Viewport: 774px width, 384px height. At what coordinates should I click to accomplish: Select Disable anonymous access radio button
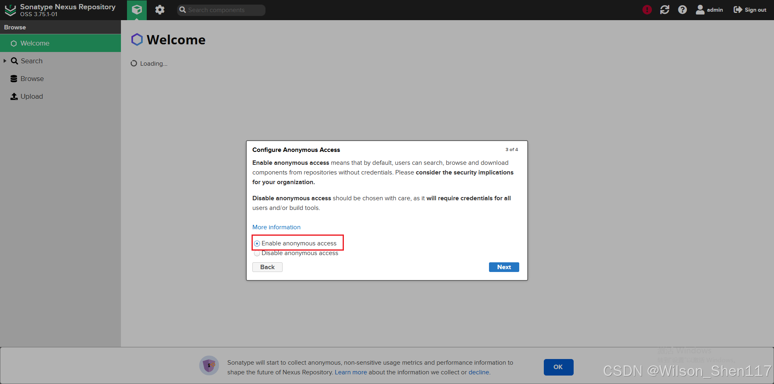click(x=257, y=253)
